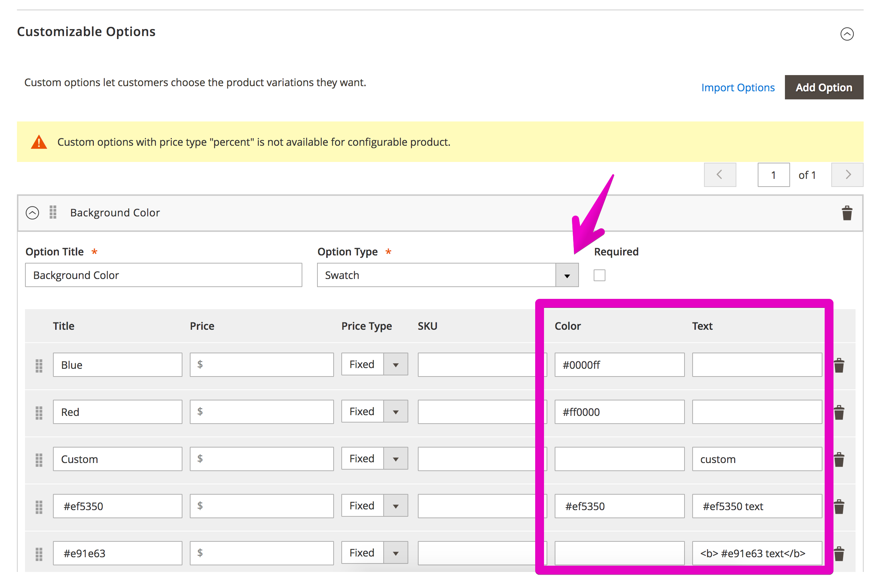Grab drag handle for Blue row
The image size is (871, 576).
tap(39, 365)
